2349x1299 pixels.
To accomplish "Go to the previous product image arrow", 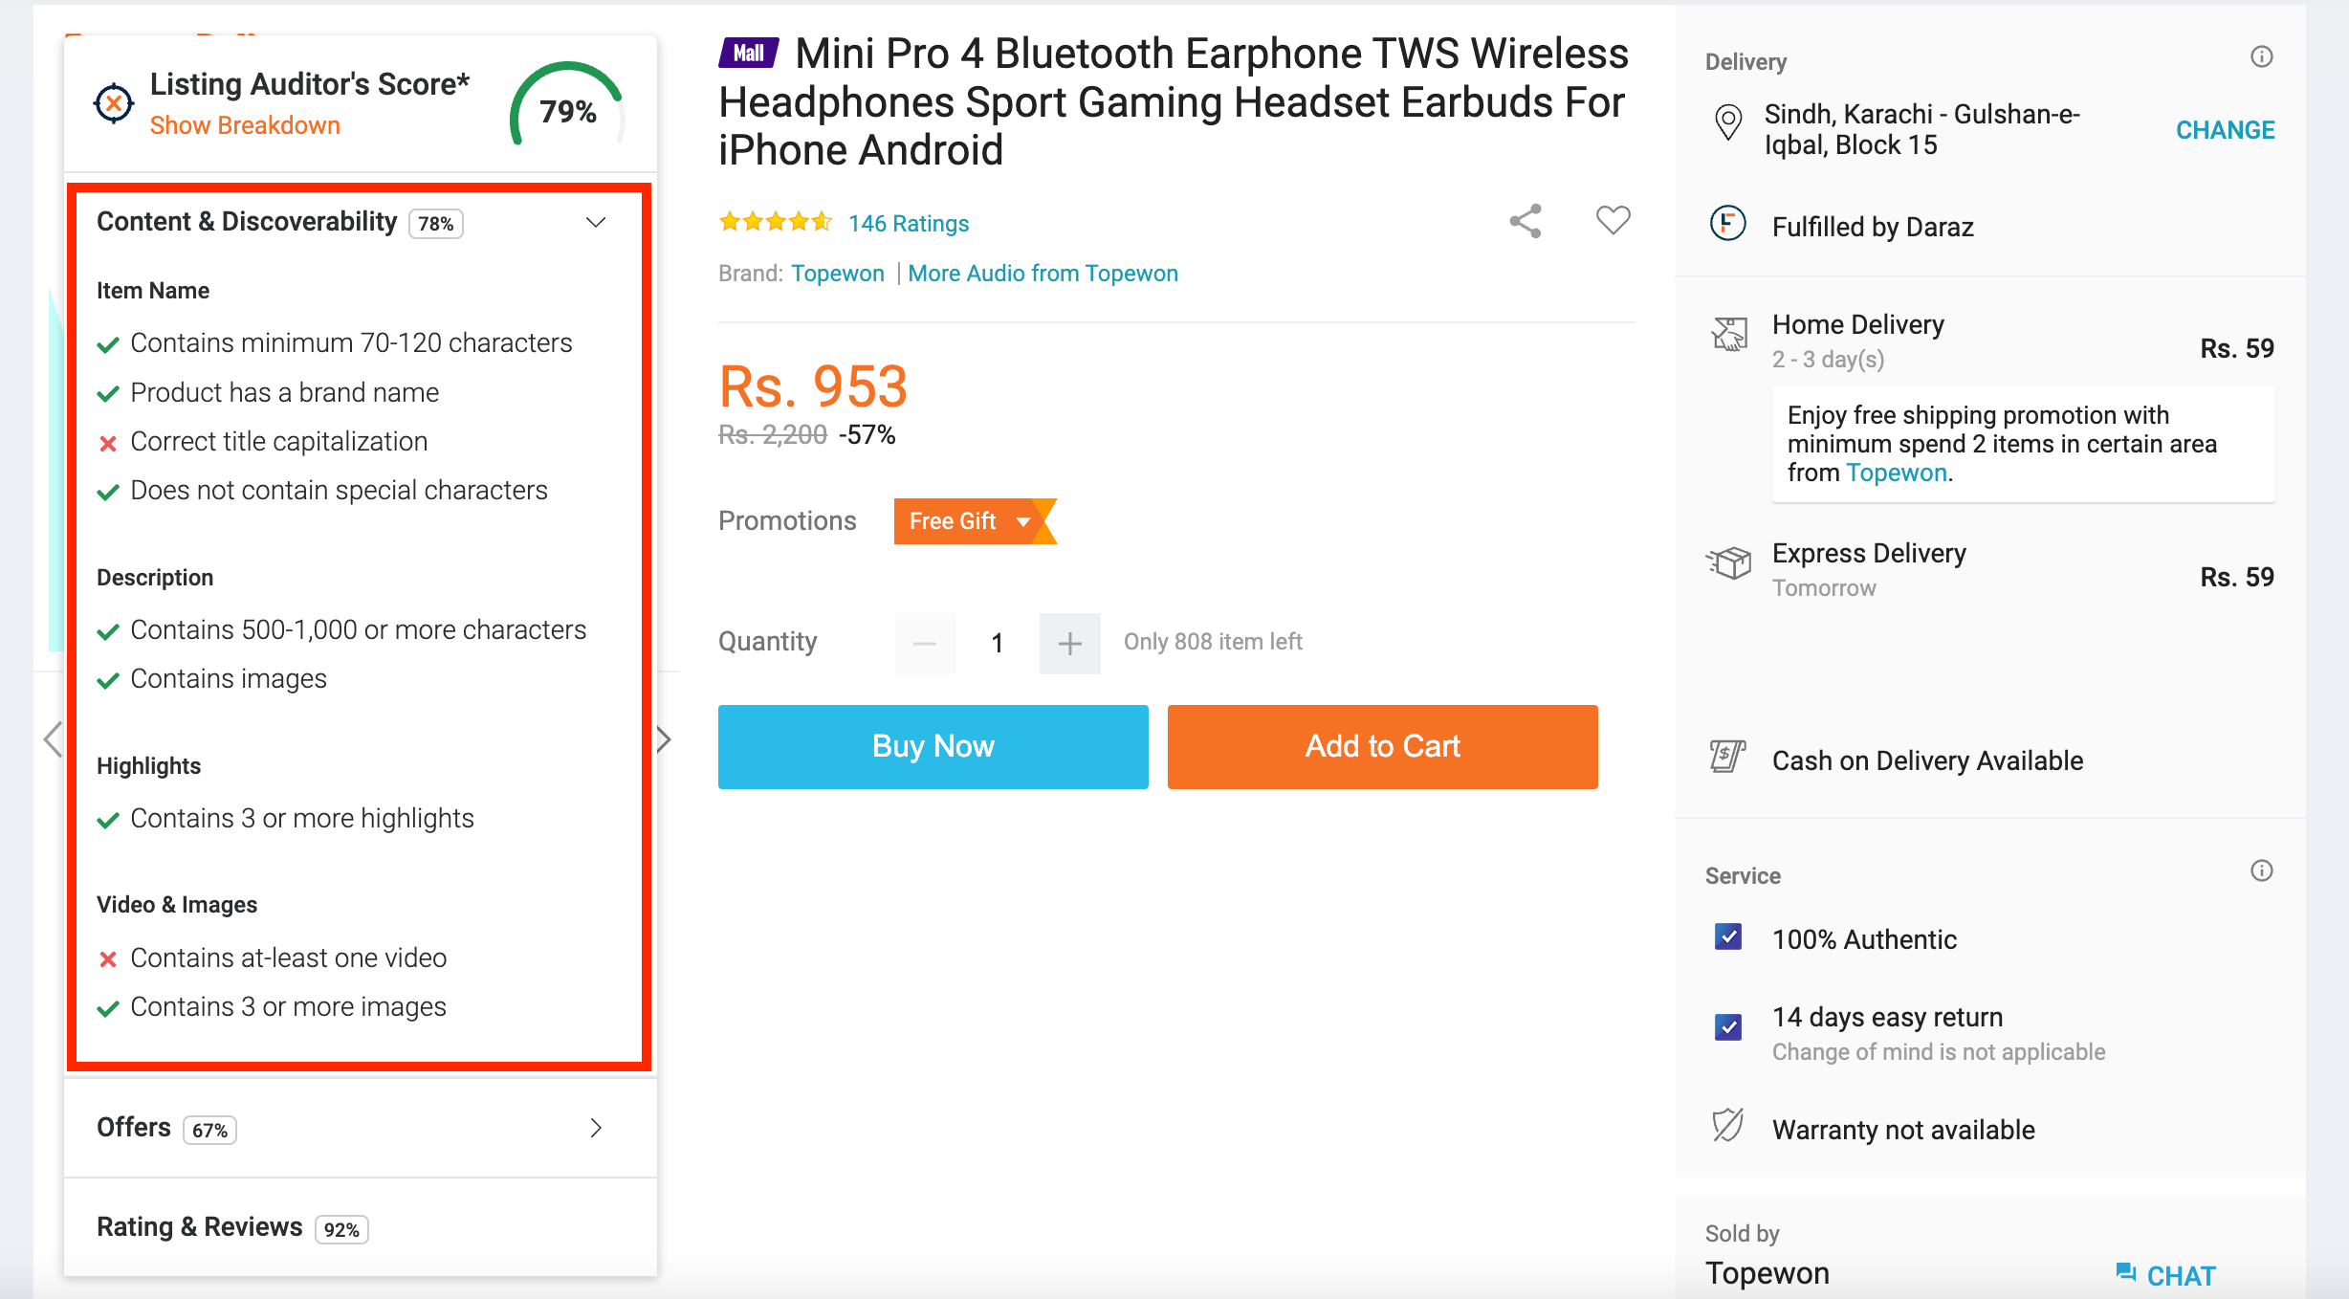I will point(53,739).
